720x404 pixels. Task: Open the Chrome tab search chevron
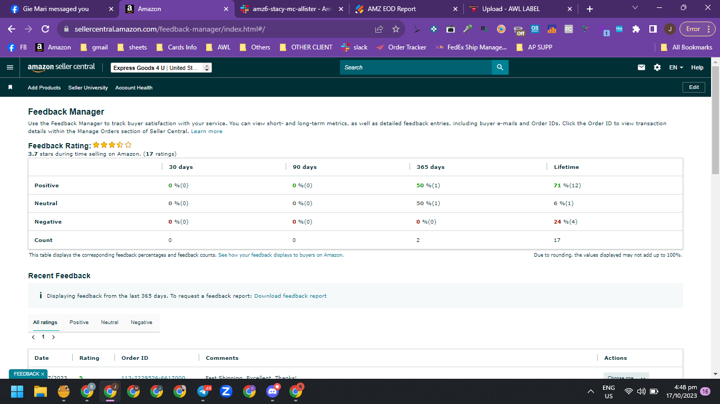[x=635, y=8]
